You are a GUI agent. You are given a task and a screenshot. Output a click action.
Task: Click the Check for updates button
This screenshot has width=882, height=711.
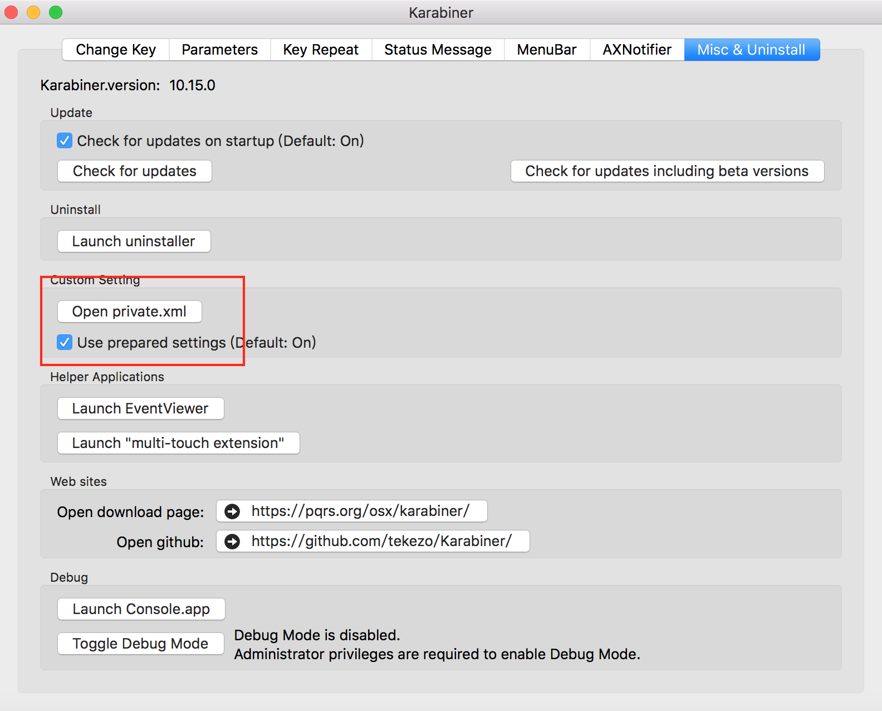tap(135, 171)
